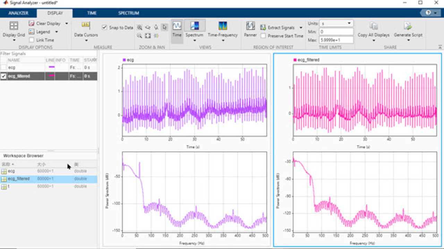Select ecg in the Workspace Browser

tap(11, 171)
